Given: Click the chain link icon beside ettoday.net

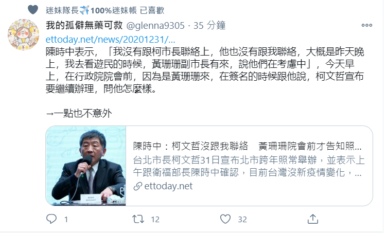Looking at the screenshot, I should coord(138,186).
